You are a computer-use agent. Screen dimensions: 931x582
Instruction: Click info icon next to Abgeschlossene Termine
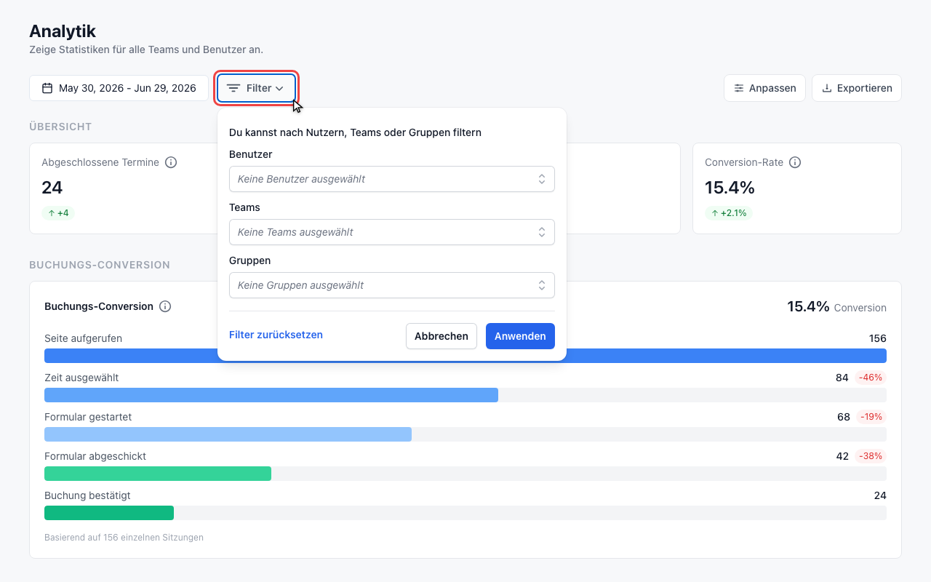171,162
